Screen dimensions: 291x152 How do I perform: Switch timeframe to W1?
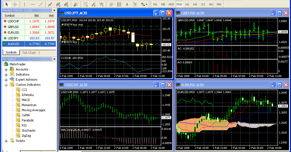(211, 4)
